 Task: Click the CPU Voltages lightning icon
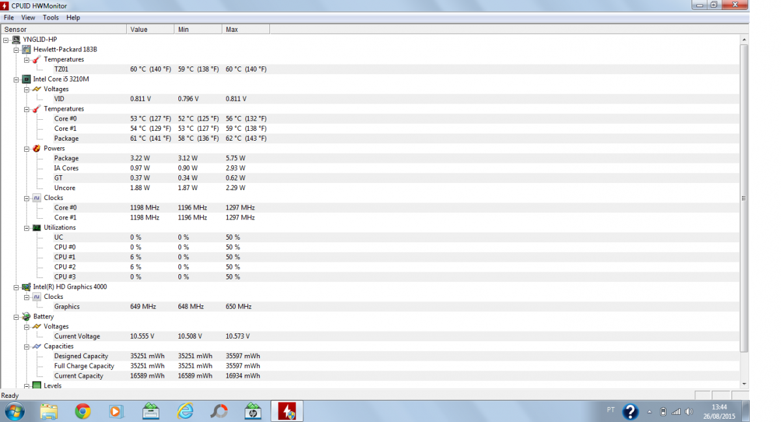(x=37, y=89)
